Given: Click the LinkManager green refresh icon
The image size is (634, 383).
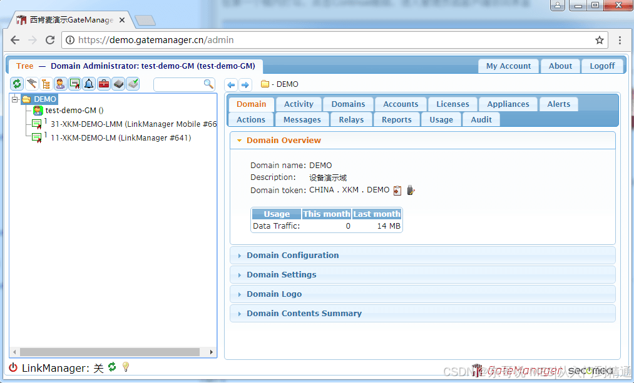Looking at the screenshot, I should pos(112,367).
